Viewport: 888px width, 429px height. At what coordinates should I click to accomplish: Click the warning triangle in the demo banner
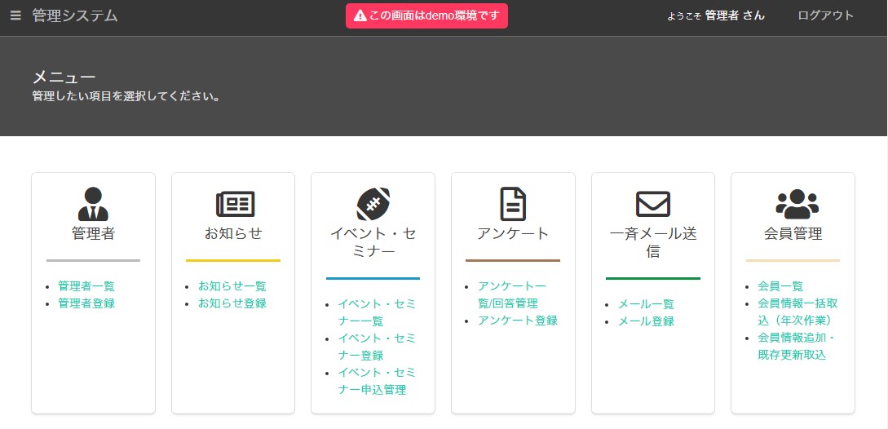pos(360,15)
